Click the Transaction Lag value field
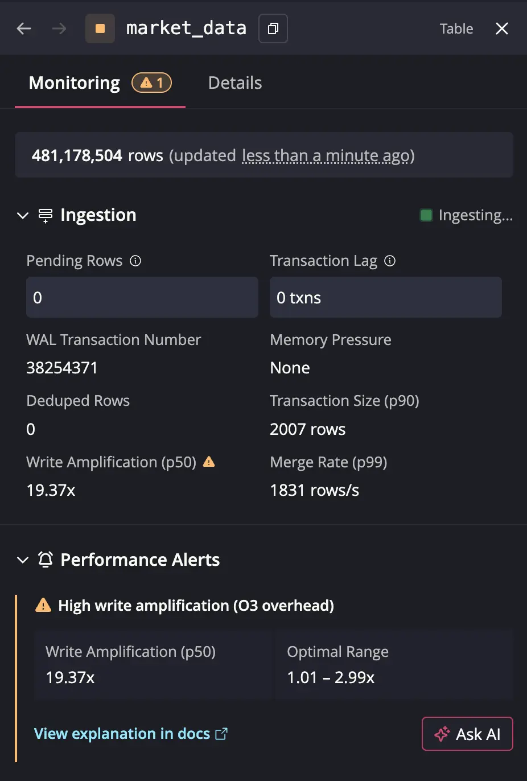 tap(385, 297)
